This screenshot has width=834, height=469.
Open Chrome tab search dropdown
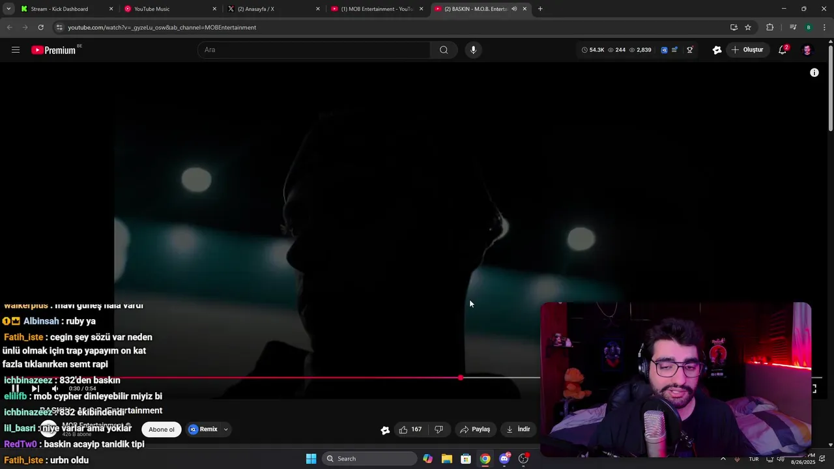point(8,9)
